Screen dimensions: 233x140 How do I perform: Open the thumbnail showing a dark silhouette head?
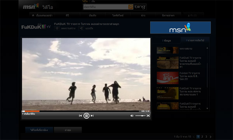[x=168, y=93]
